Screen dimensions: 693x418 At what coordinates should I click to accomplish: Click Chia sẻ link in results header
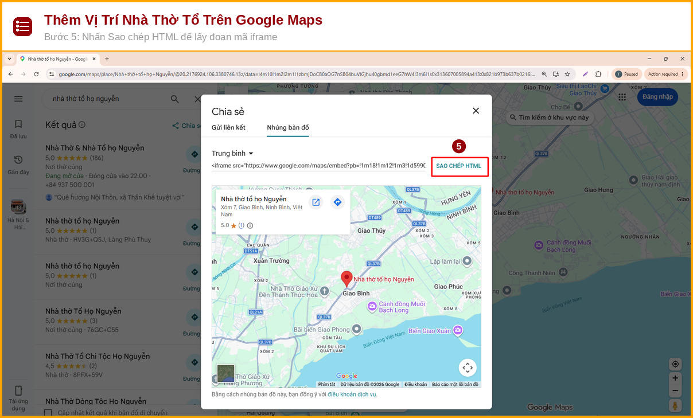(187, 126)
